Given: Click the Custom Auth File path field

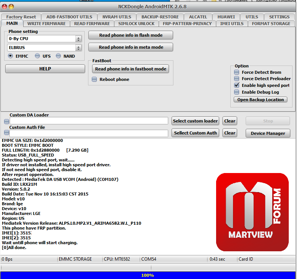Looking at the screenshot, I should pos(89,133).
